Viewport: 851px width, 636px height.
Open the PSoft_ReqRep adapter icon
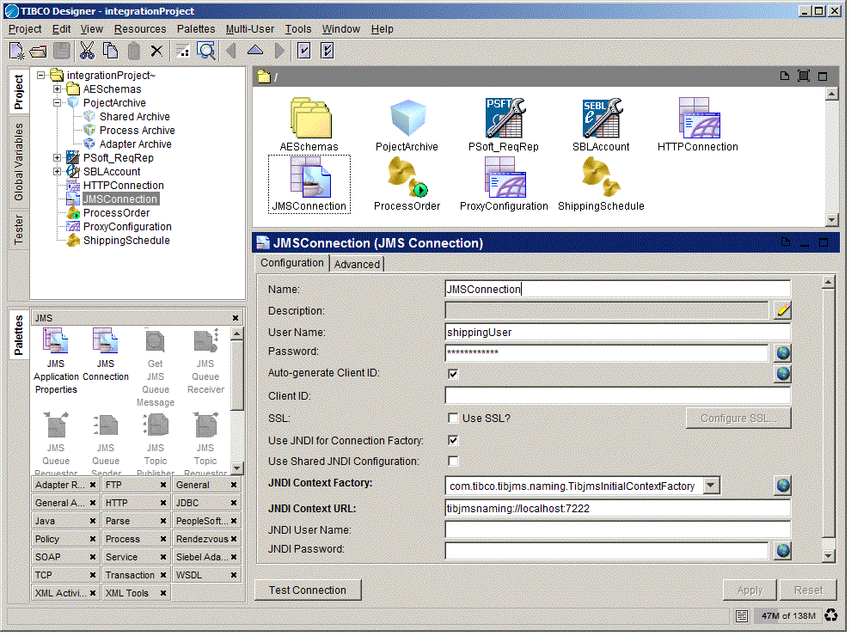(504, 119)
